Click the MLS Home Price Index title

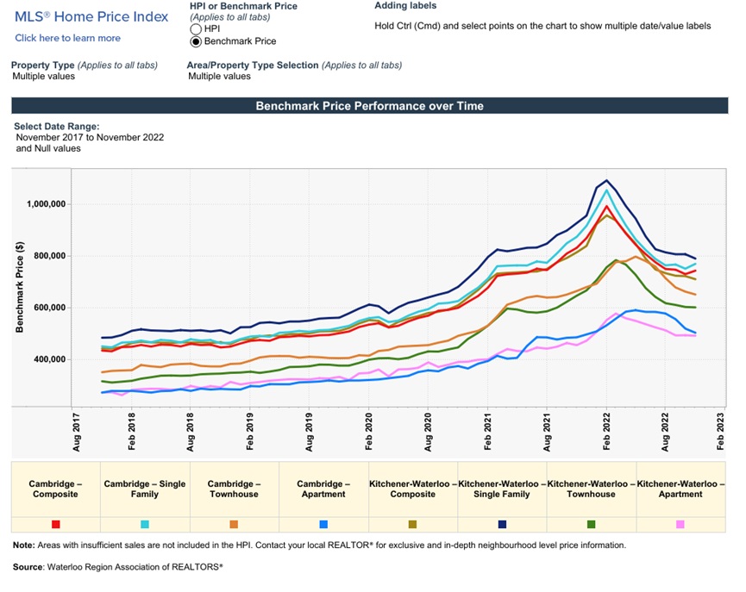point(90,16)
